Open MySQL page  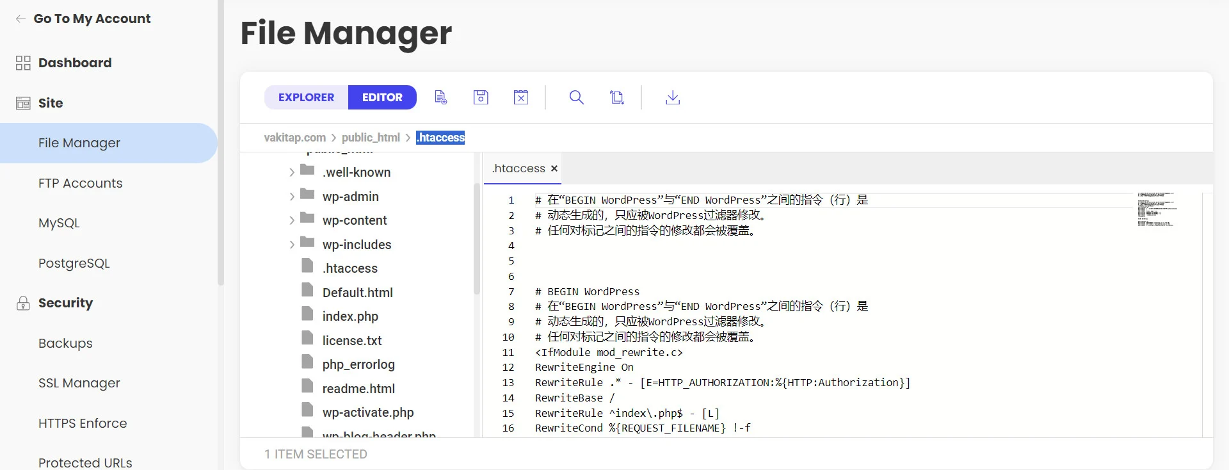coord(59,223)
